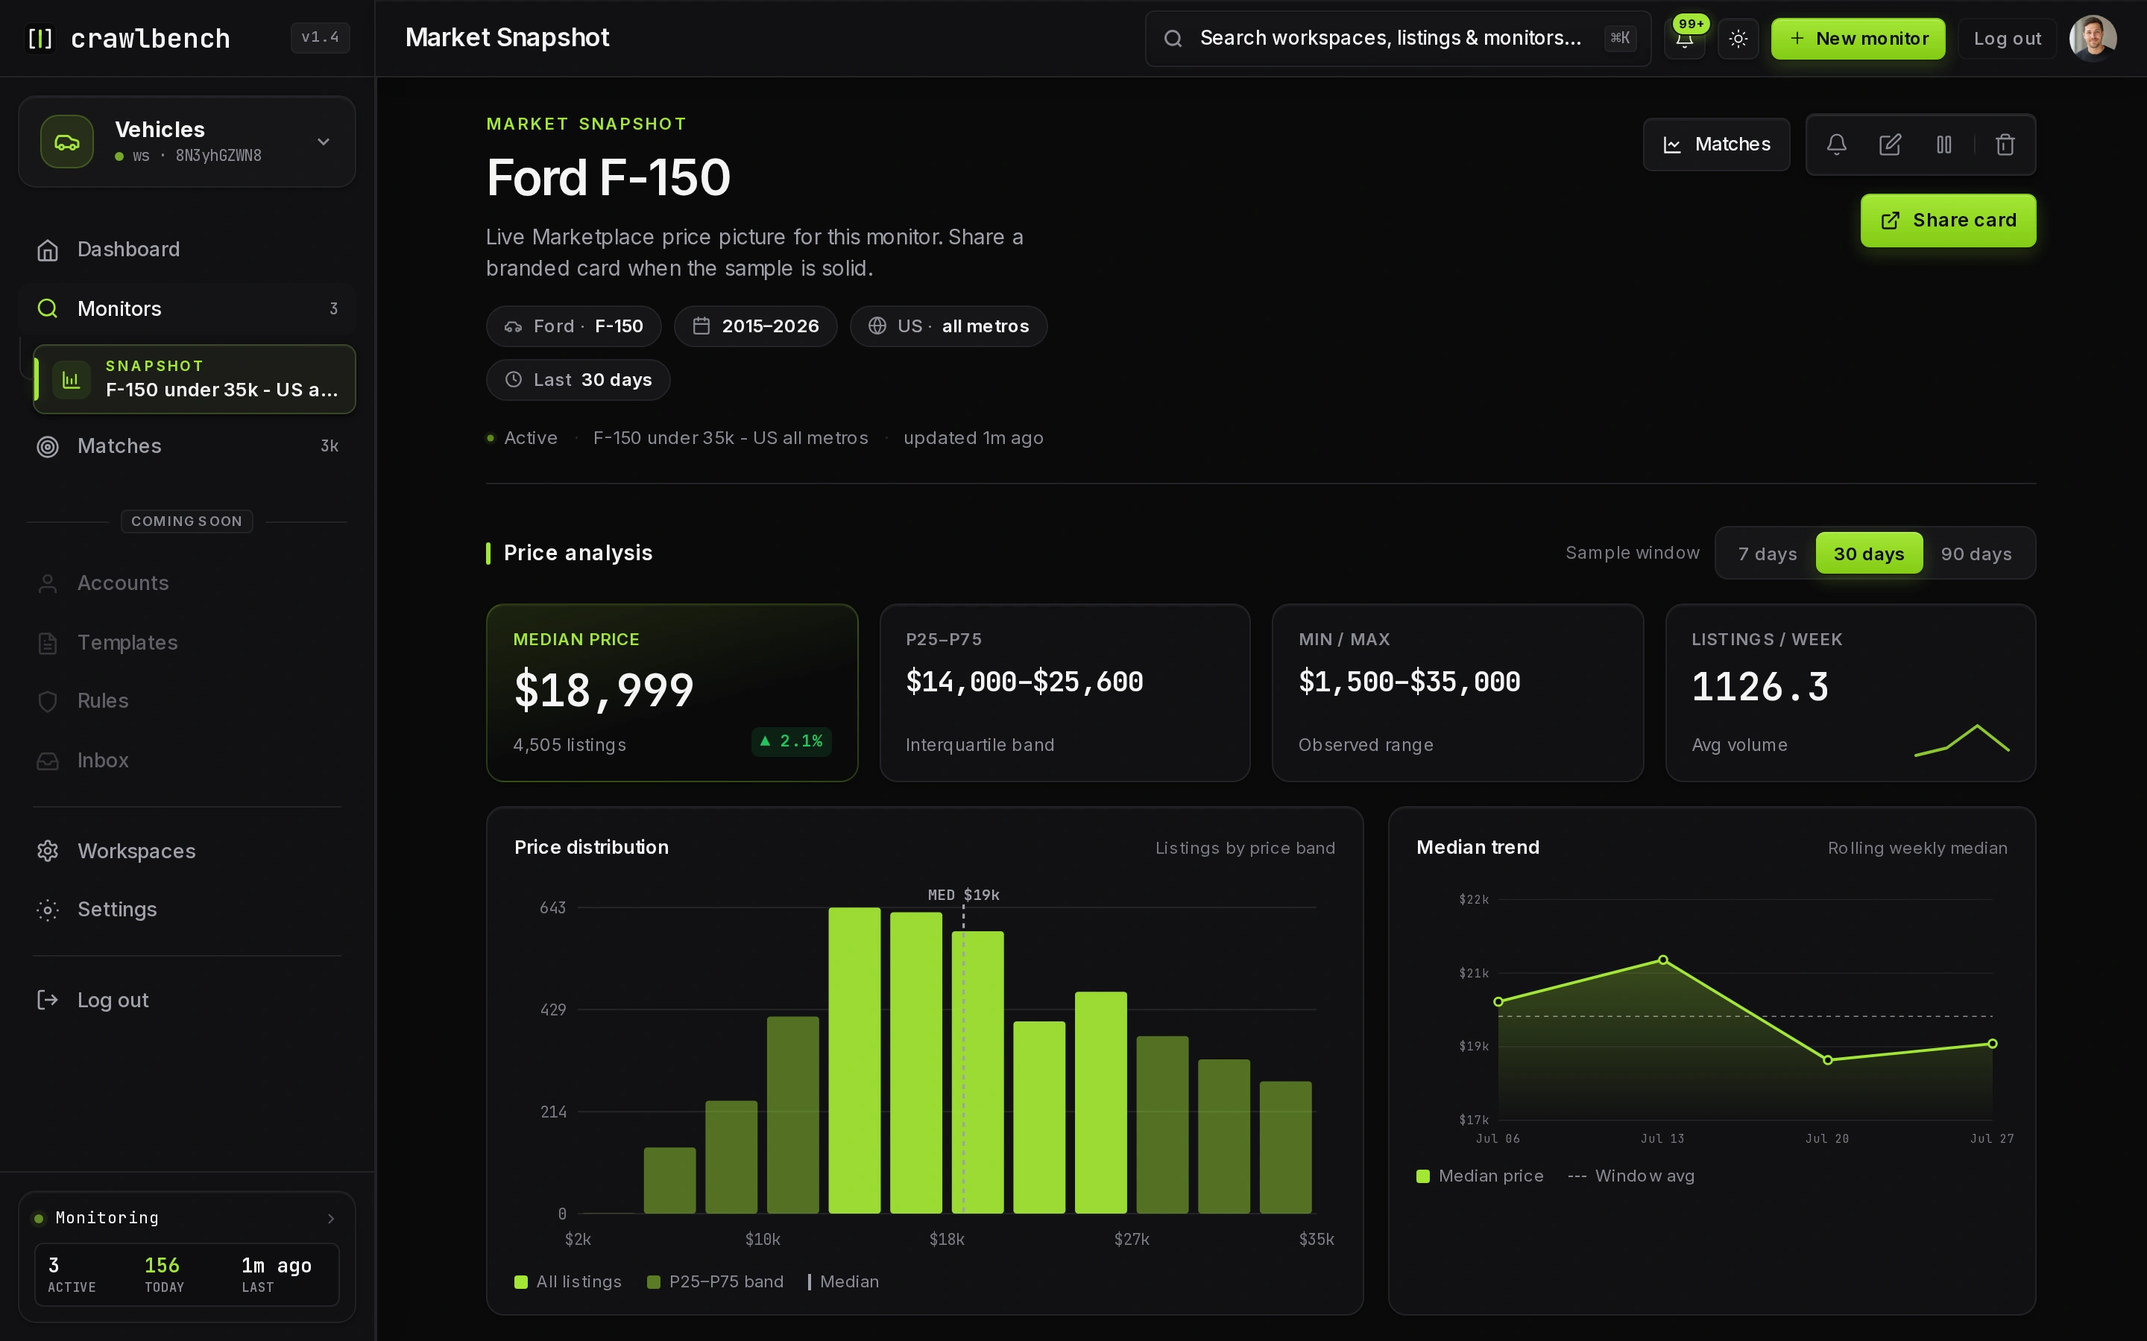
Task: Click the ⌘K shortcut badge
Action: 1620,38
